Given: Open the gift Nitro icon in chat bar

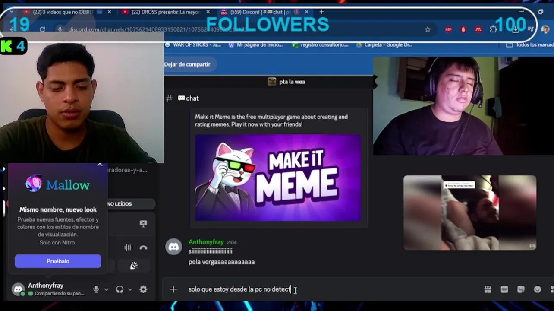Looking at the screenshot, I should pos(488,289).
